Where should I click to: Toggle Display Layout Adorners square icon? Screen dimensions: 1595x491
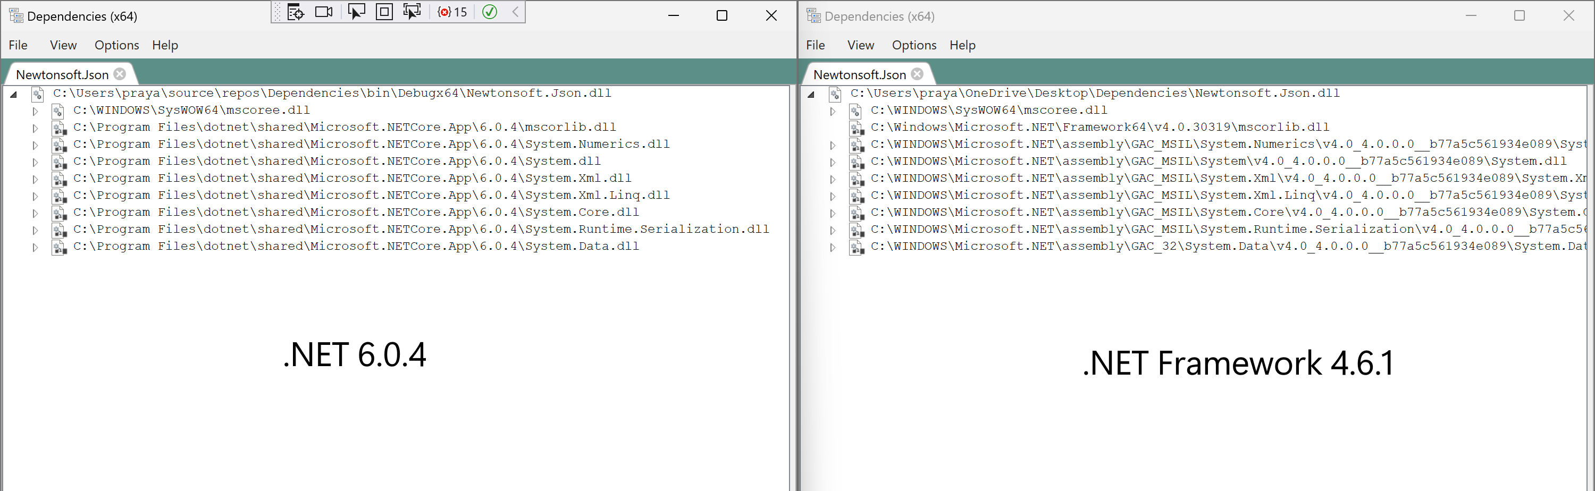point(384,12)
